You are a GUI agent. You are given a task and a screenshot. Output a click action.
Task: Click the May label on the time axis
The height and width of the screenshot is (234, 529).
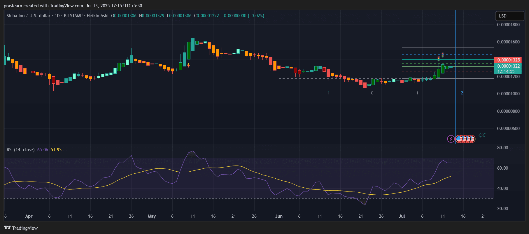click(x=152, y=216)
